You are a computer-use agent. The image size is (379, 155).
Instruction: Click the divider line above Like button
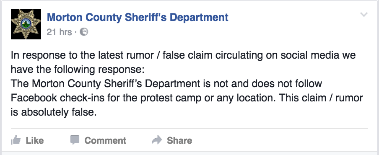[x=189, y=129]
